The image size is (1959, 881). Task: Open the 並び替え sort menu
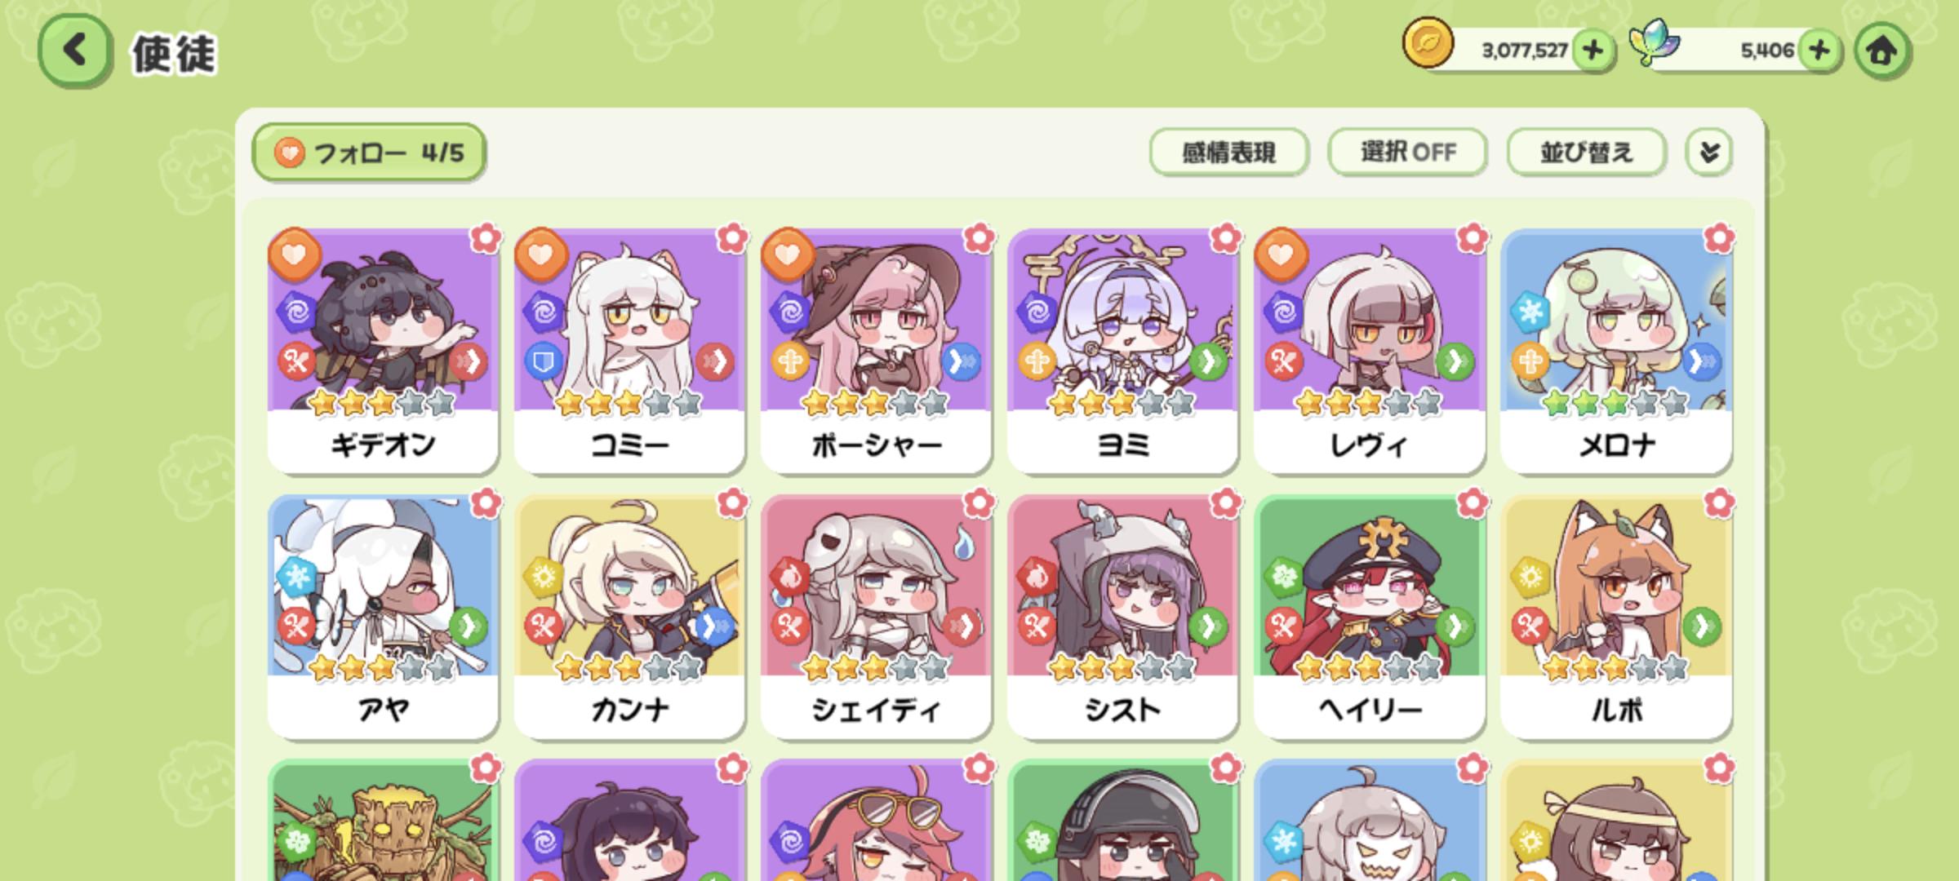1586,152
